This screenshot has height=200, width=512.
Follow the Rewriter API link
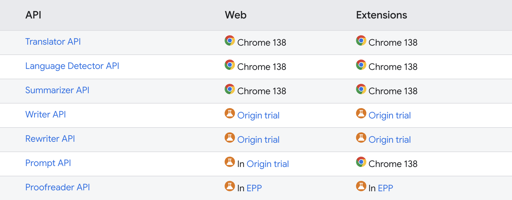coord(50,139)
